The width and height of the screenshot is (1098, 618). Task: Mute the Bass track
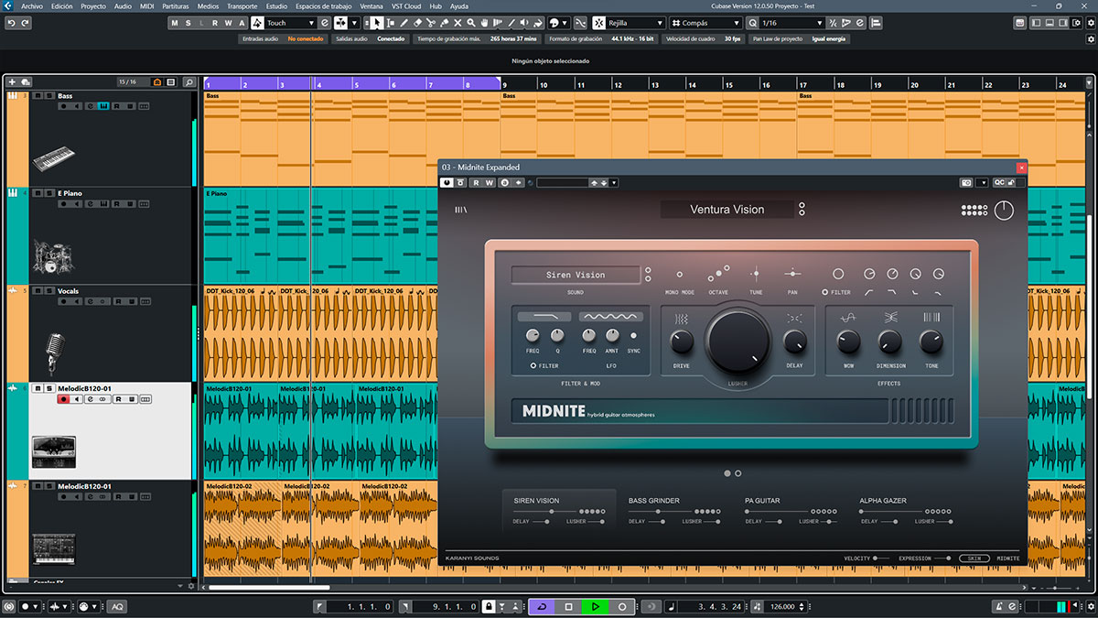click(37, 95)
